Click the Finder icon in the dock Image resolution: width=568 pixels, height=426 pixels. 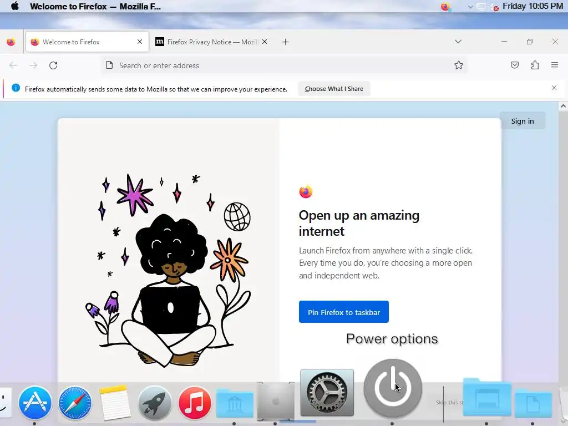(5, 403)
